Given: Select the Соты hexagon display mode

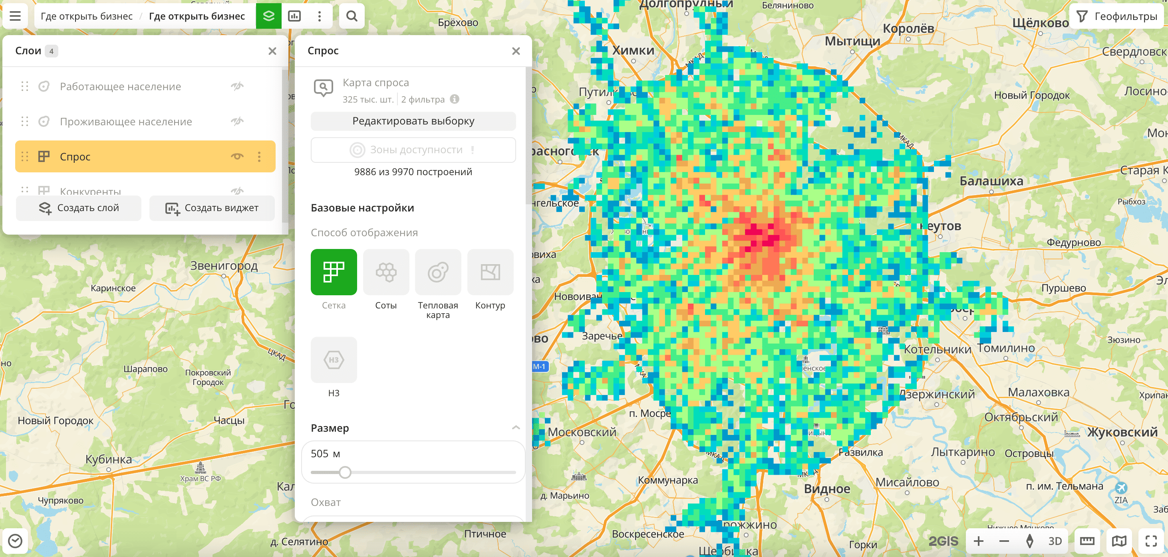Looking at the screenshot, I should (x=385, y=272).
